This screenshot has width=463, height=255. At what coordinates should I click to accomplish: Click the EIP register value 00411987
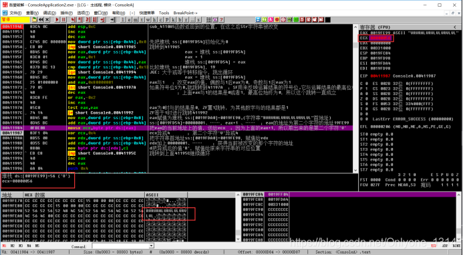[x=380, y=76]
